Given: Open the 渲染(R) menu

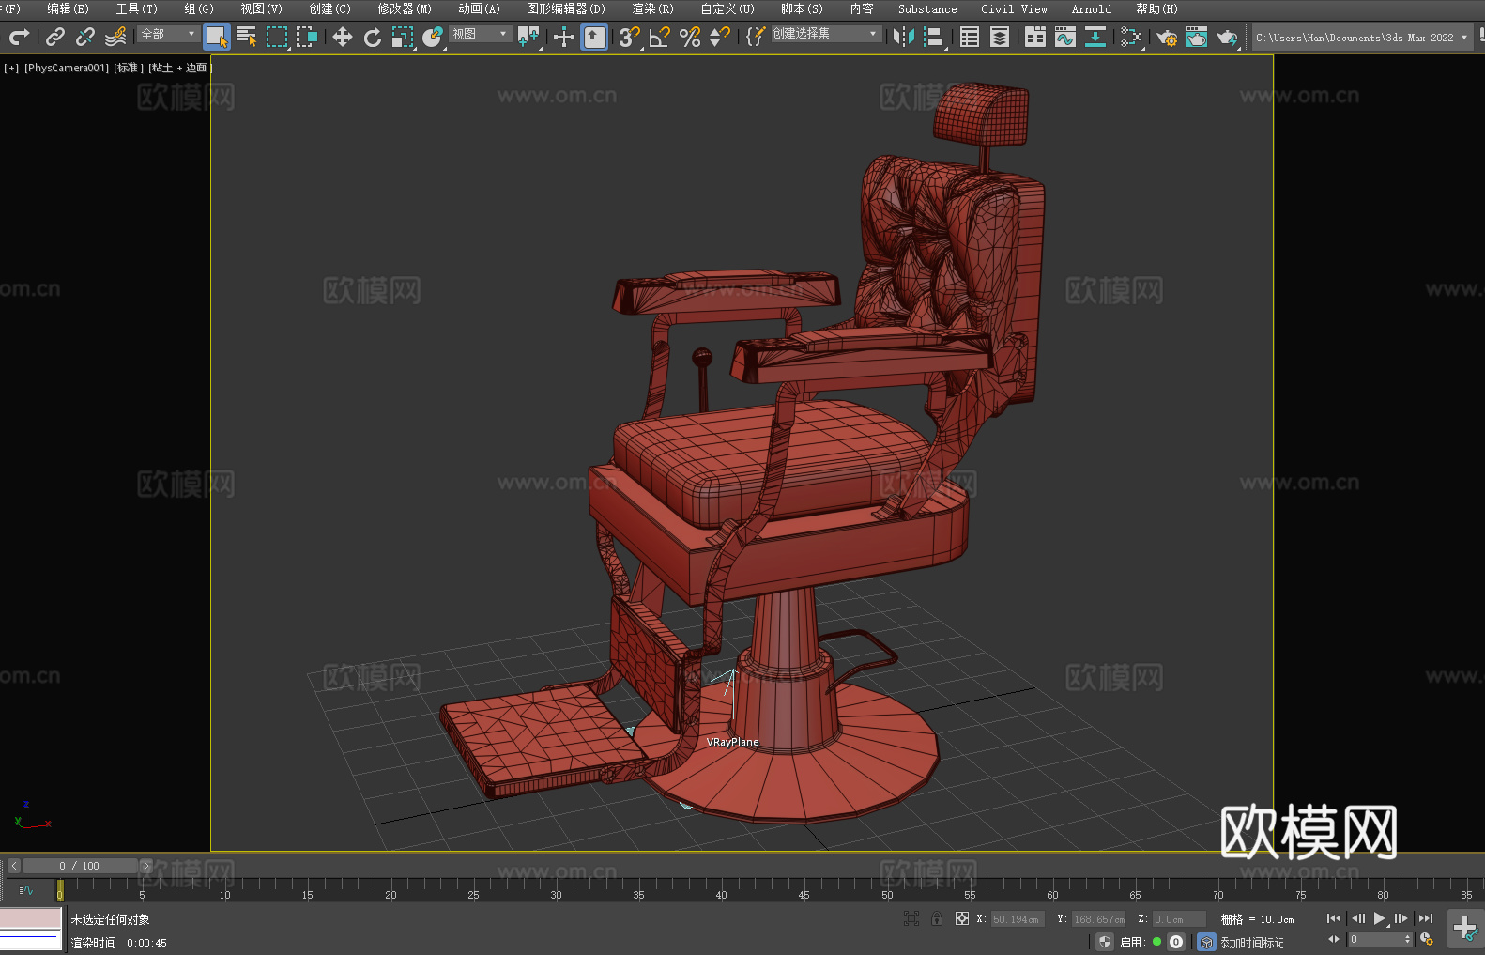Looking at the screenshot, I should [x=652, y=8].
